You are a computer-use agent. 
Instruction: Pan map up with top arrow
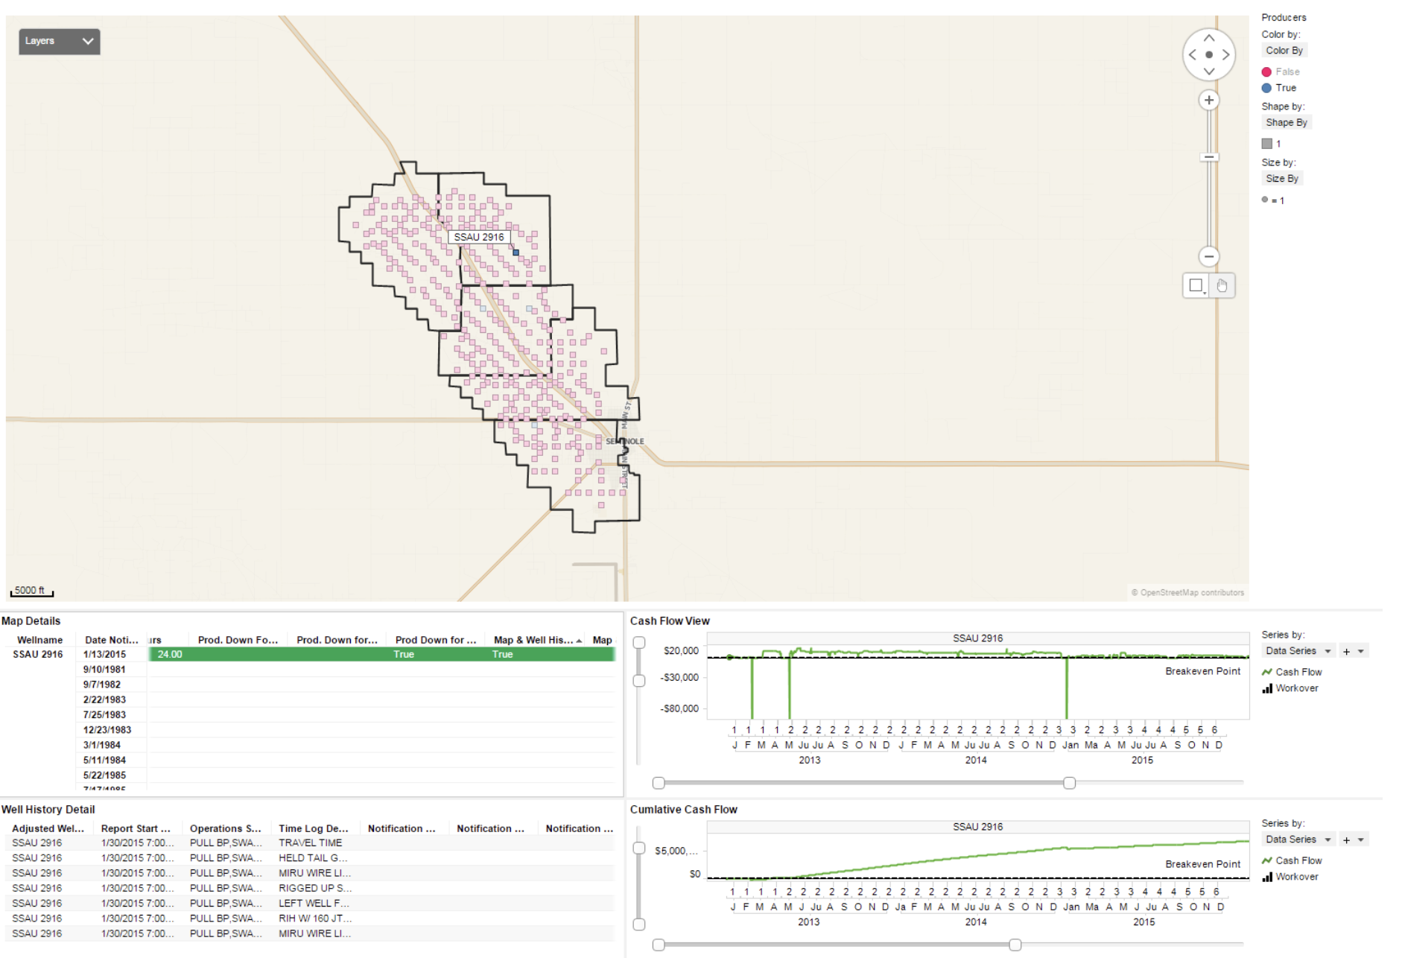point(1208,38)
